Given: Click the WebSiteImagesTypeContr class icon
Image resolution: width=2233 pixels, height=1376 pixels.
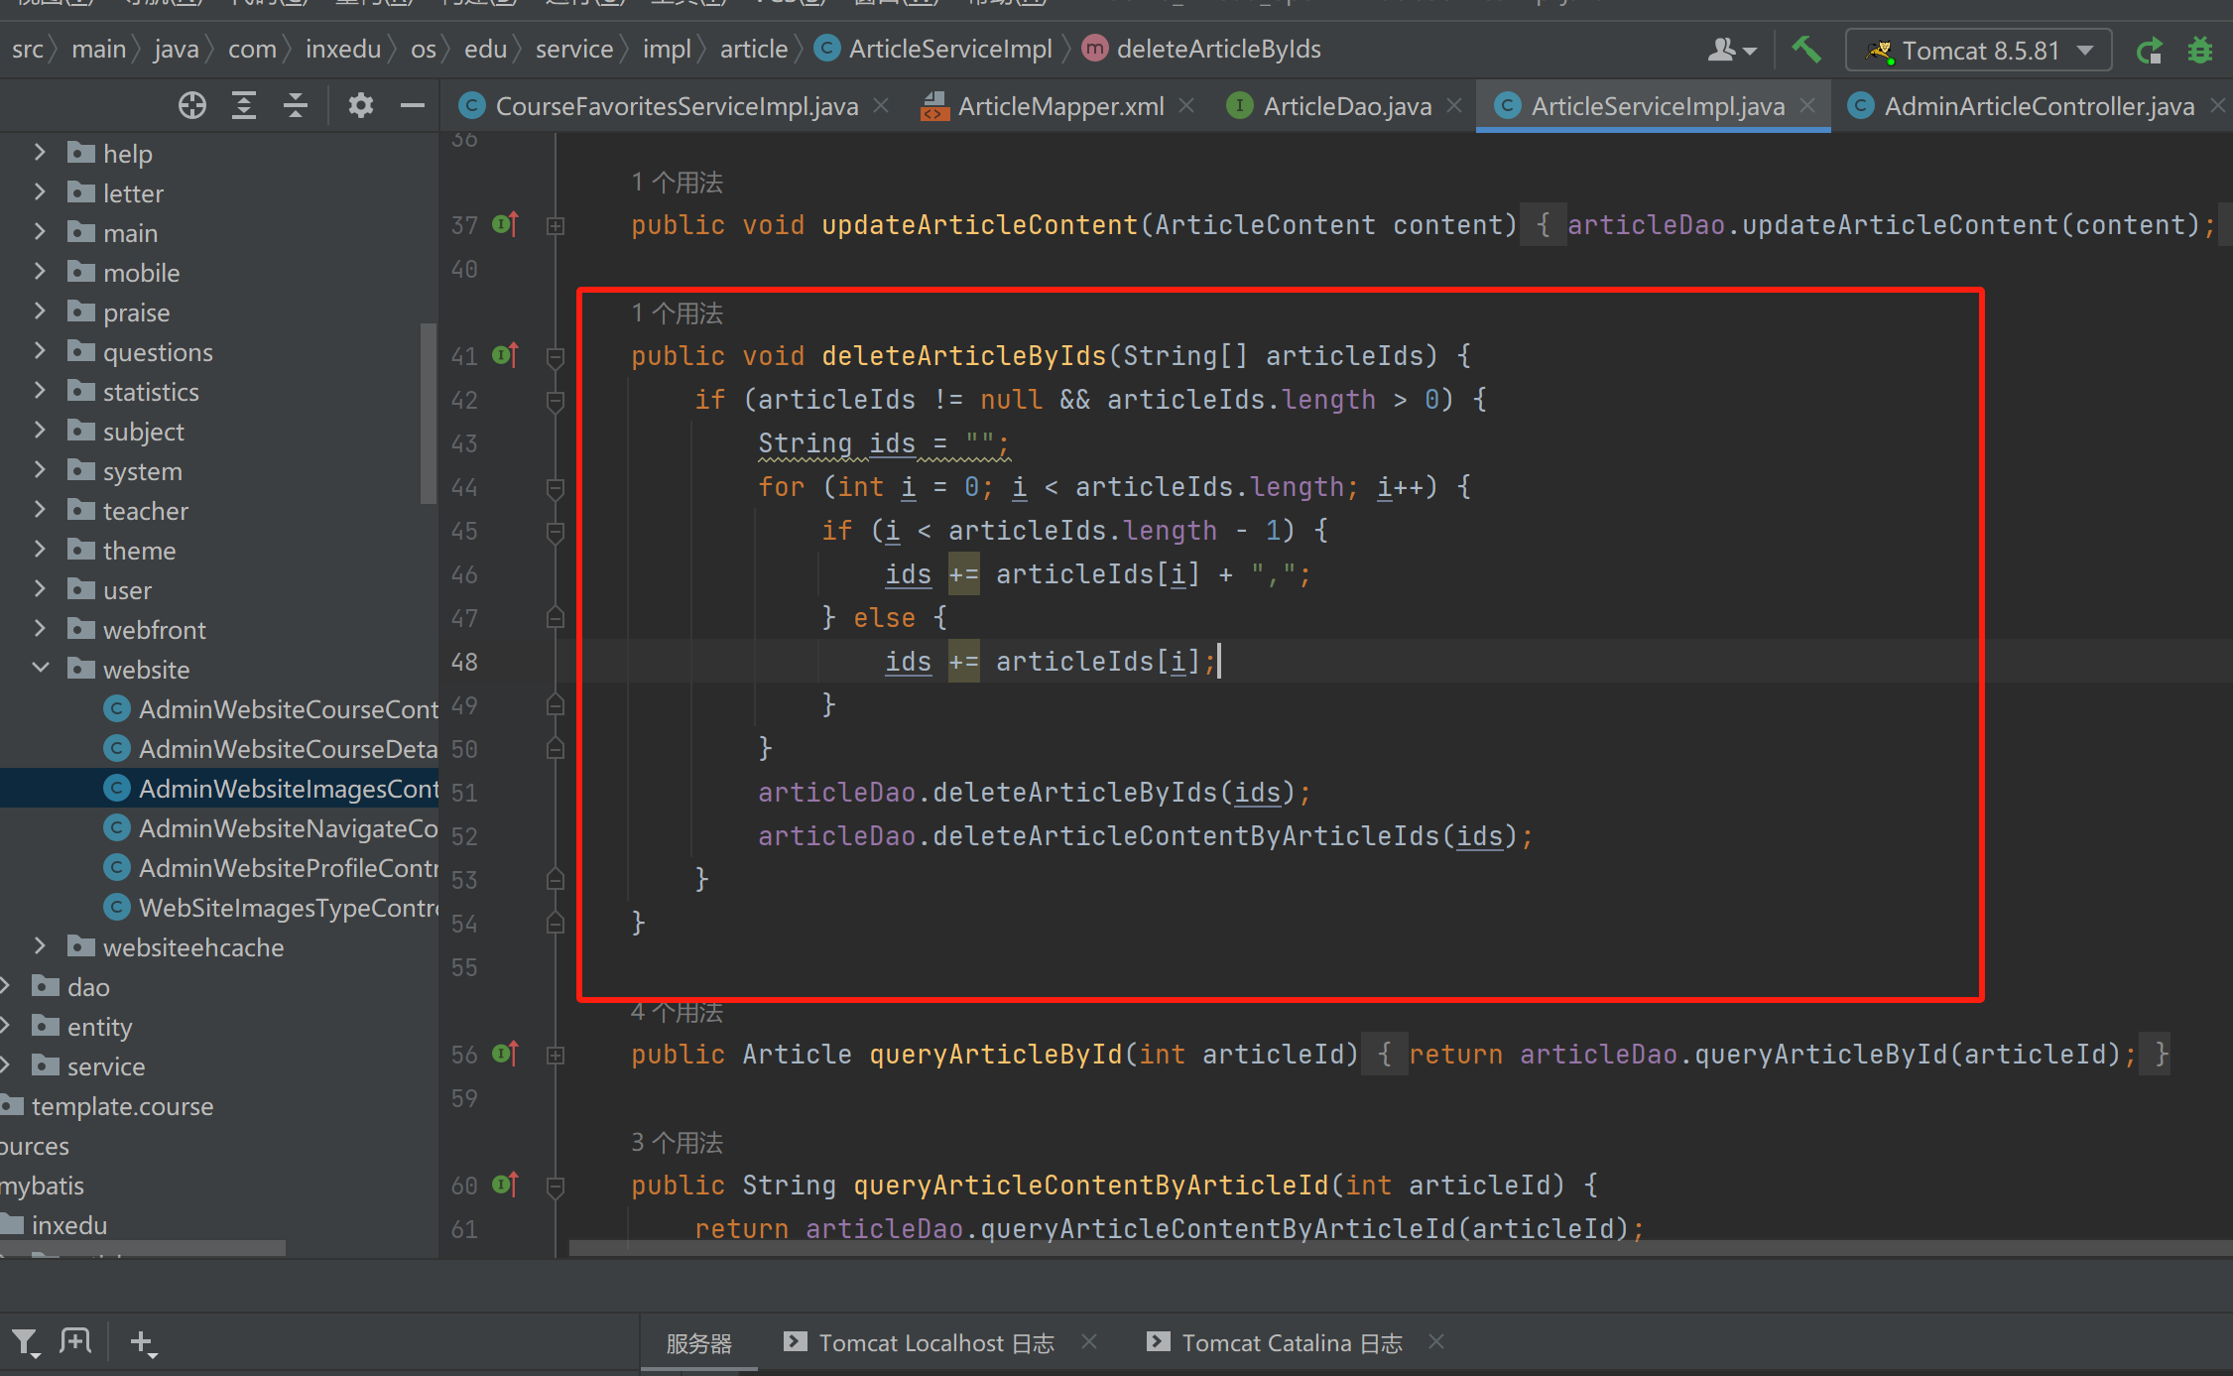Looking at the screenshot, I should pyautogui.click(x=117, y=907).
